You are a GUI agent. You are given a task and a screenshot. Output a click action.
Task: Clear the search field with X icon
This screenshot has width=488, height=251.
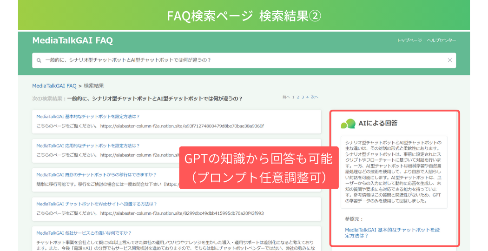(x=450, y=60)
